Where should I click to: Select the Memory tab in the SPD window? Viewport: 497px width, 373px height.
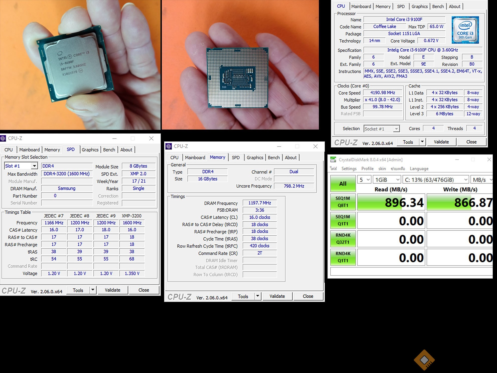[52, 150]
